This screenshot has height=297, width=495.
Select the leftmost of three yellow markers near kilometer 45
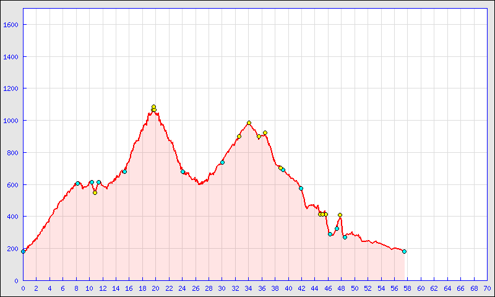[x=320, y=214]
